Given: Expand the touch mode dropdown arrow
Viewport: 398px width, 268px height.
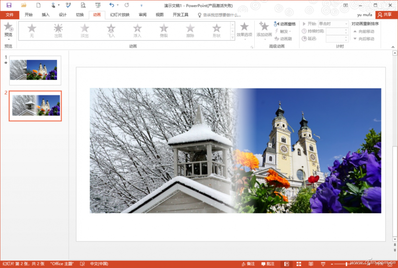Looking at the screenshot, I should 59,5.
